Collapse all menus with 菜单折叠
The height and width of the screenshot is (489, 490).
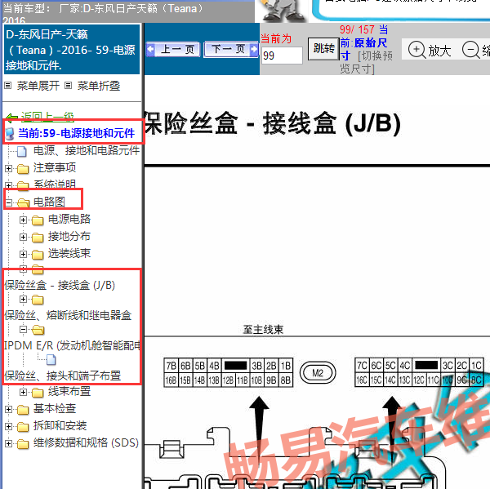(99, 86)
